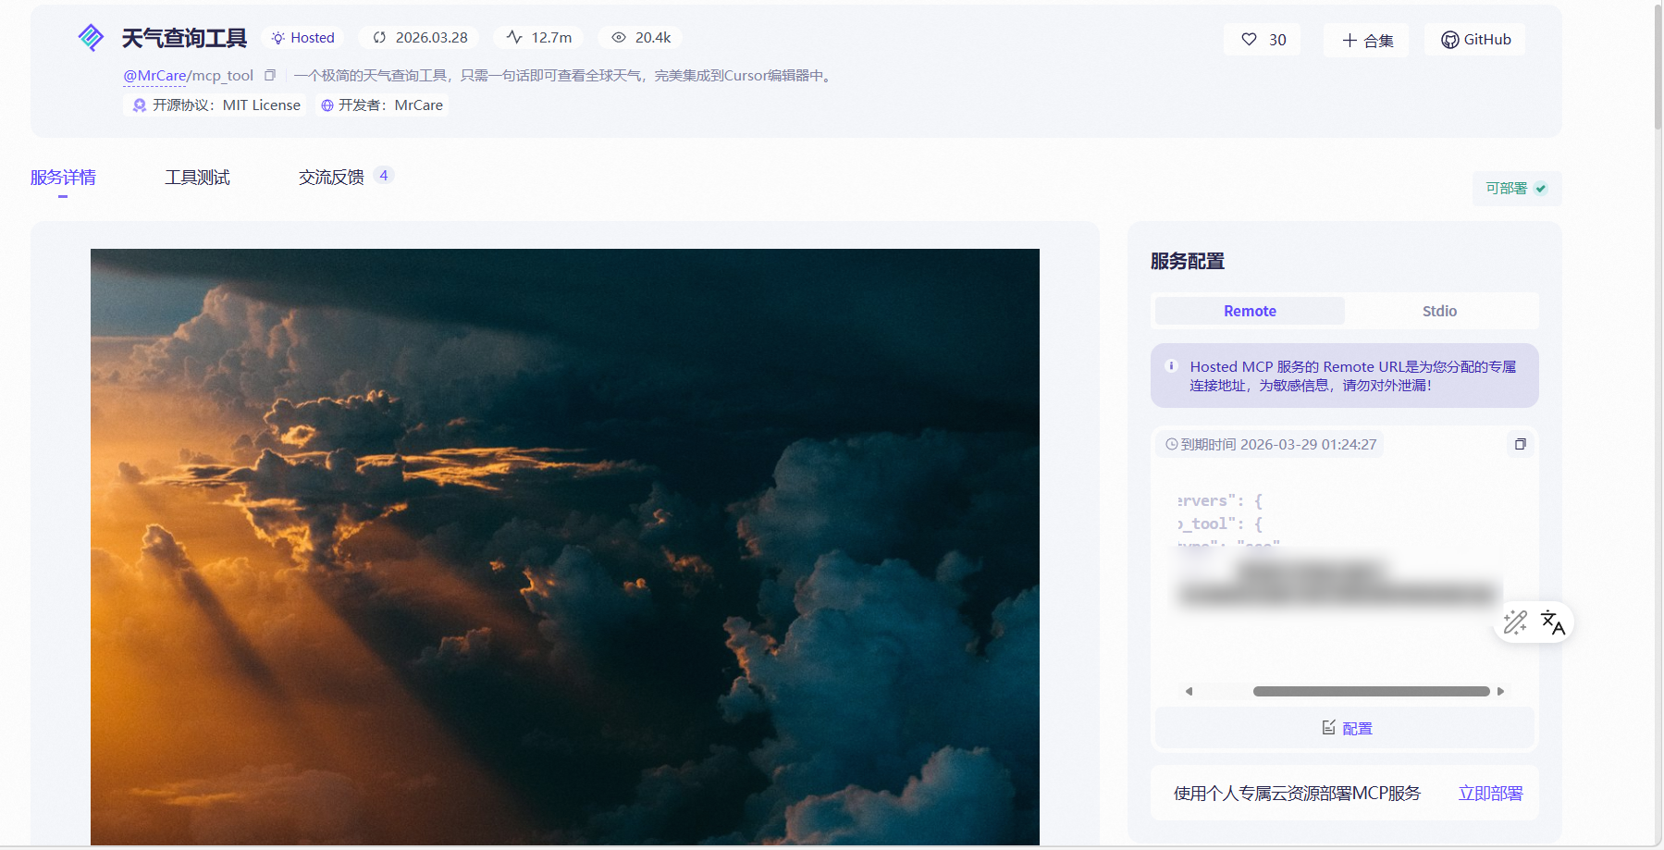Select Remote configuration tab
This screenshot has height=850, width=1664.
(1250, 311)
